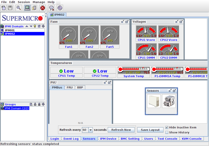Click the red stop toolbar icon
This screenshot has width=209, height=146.
coord(43,8)
